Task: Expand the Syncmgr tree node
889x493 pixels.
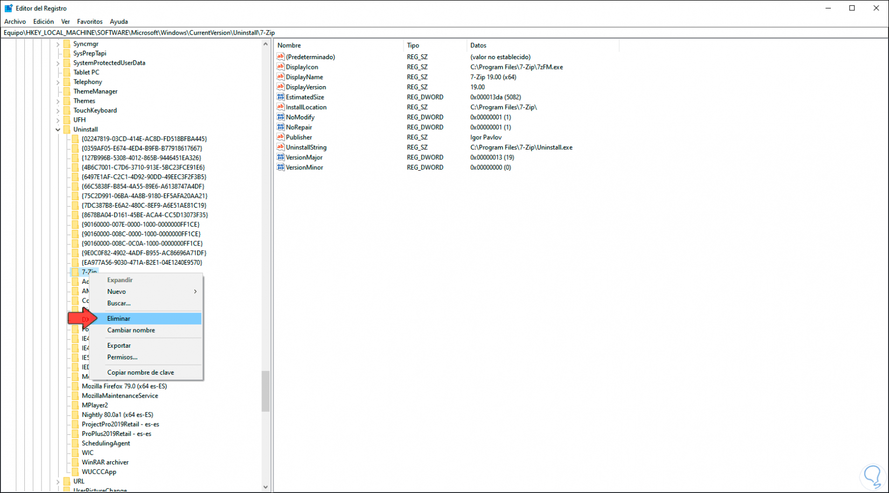Action: (x=58, y=44)
